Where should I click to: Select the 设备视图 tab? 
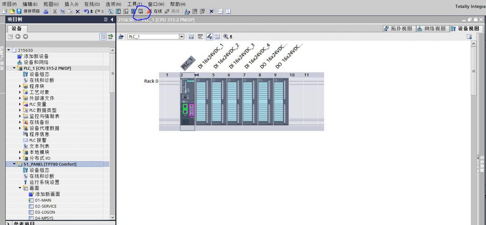coord(466,28)
